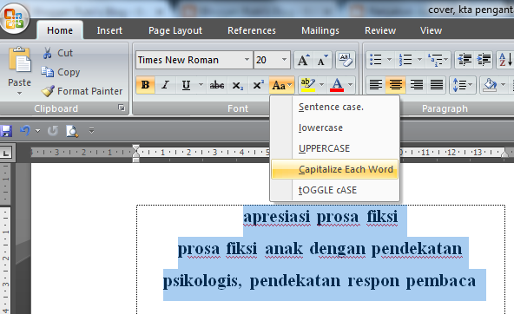Switch to the Page Layout tab
The width and height of the screenshot is (514, 314).
175,30
